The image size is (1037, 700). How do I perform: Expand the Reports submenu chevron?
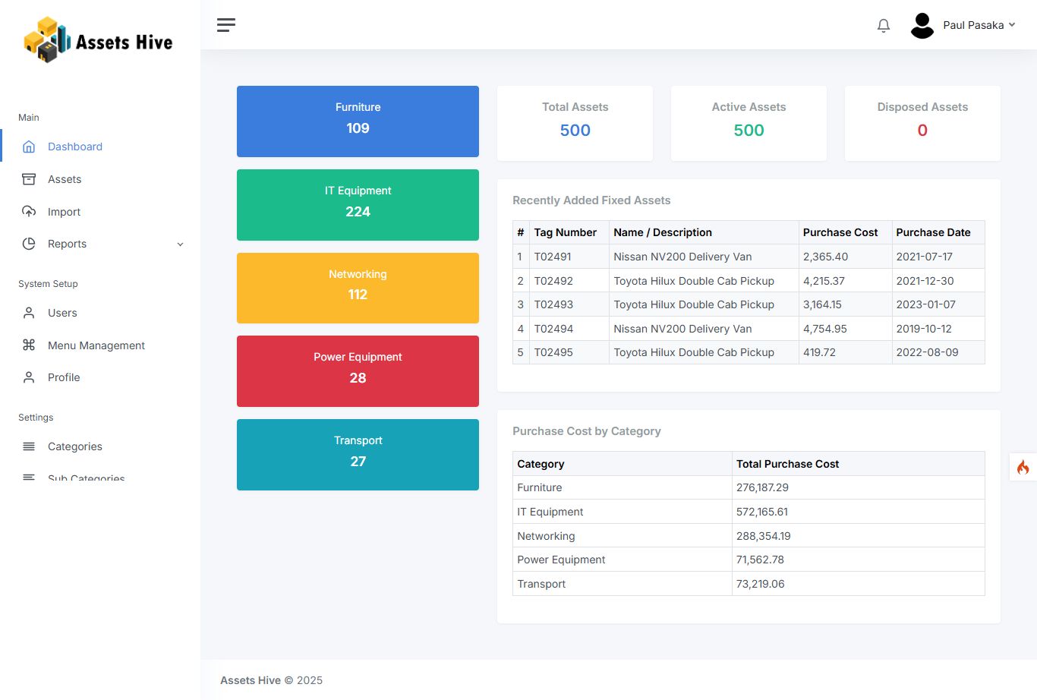coord(180,244)
